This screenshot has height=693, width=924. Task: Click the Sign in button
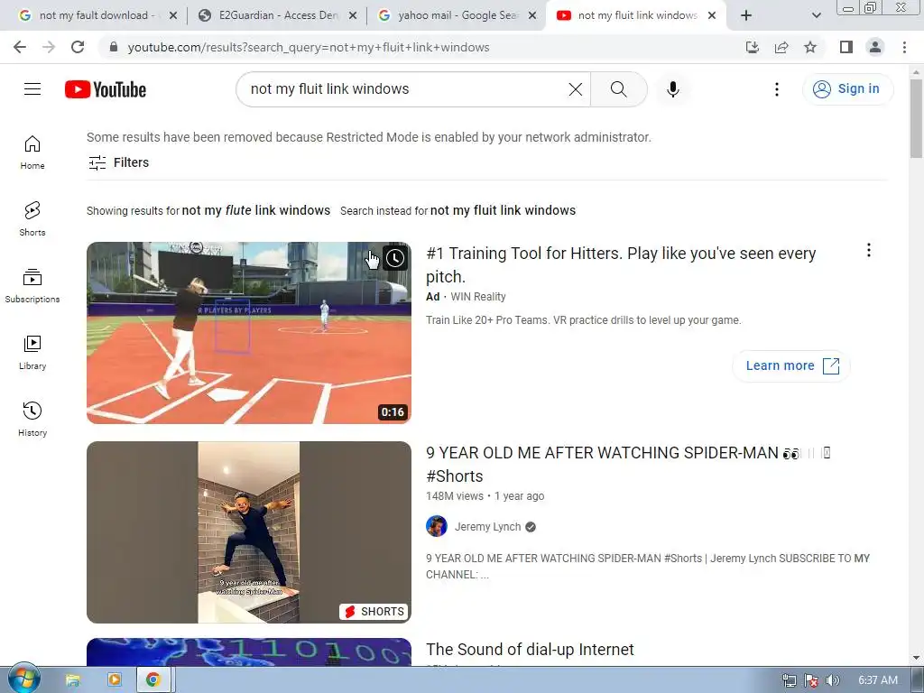point(847,89)
